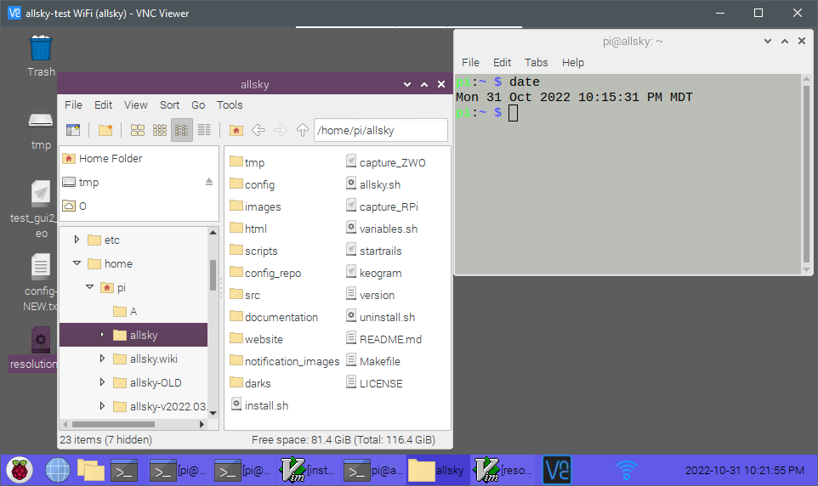Open the WiFi network tray icon
Screen dimensions: 818x486
pos(627,470)
